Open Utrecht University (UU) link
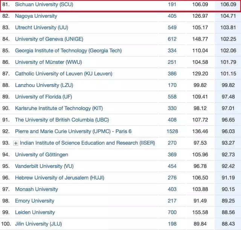This screenshot has width=241, height=230. (41, 27)
